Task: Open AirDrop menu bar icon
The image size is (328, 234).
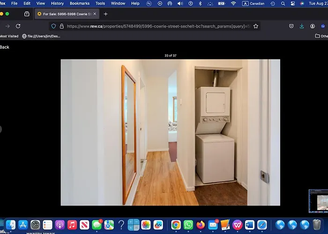Action: (170, 4)
